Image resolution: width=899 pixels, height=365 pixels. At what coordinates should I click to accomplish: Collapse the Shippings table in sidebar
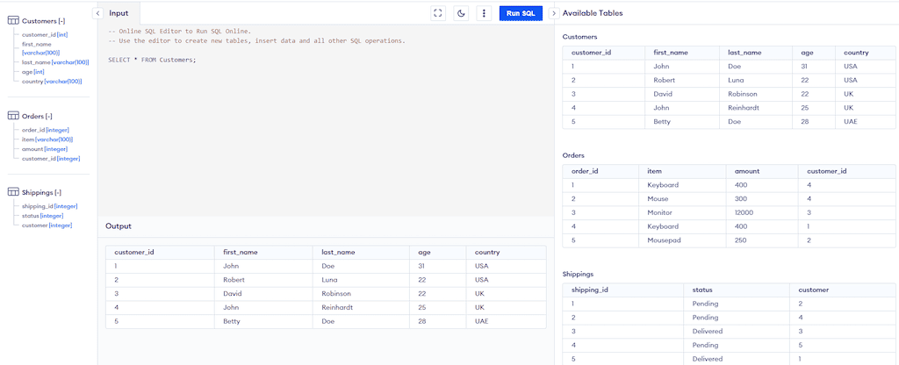tap(58, 192)
